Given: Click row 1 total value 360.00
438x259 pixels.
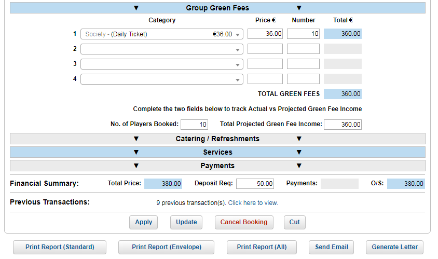Looking at the screenshot, I should coord(343,34).
